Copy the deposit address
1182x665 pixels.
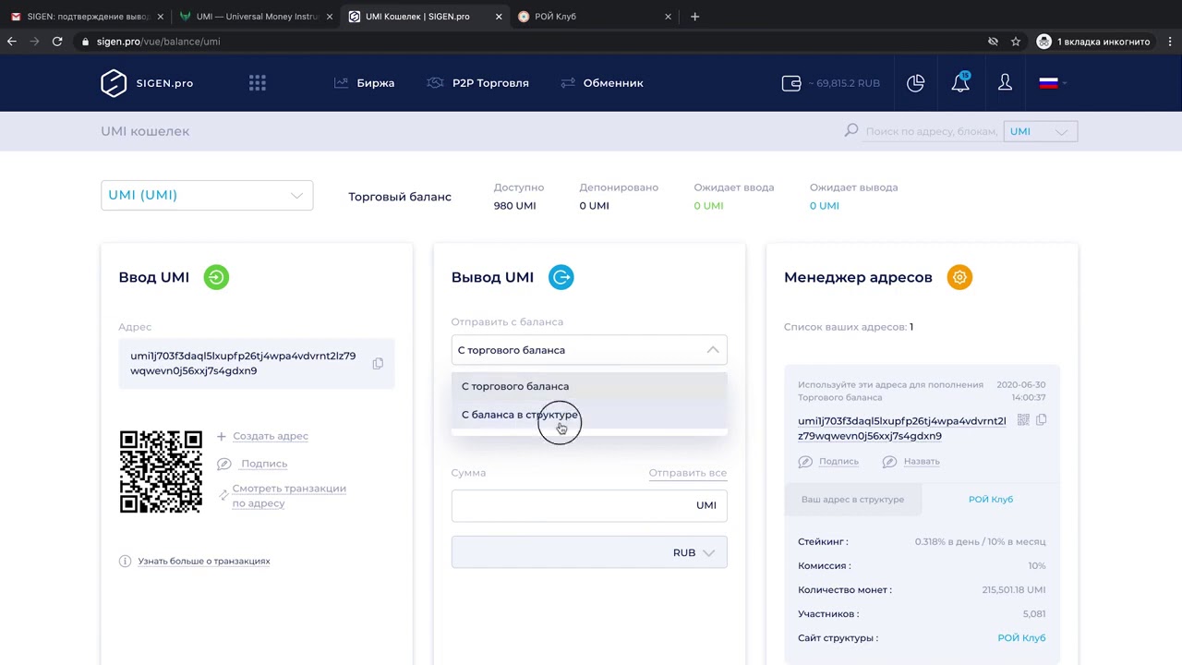click(x=378, y=364)
